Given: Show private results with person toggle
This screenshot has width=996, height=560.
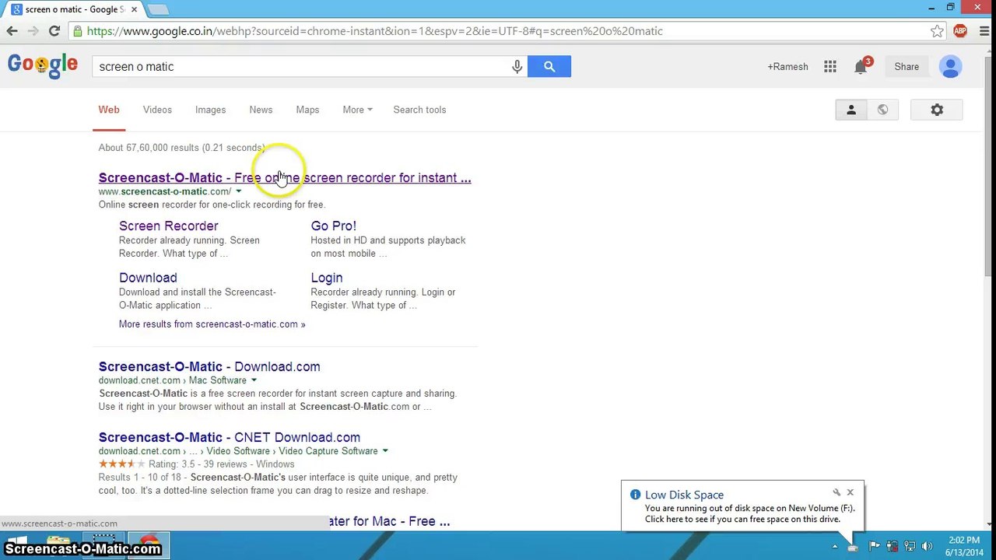Looking at the screenshot, I should [851, 110].
